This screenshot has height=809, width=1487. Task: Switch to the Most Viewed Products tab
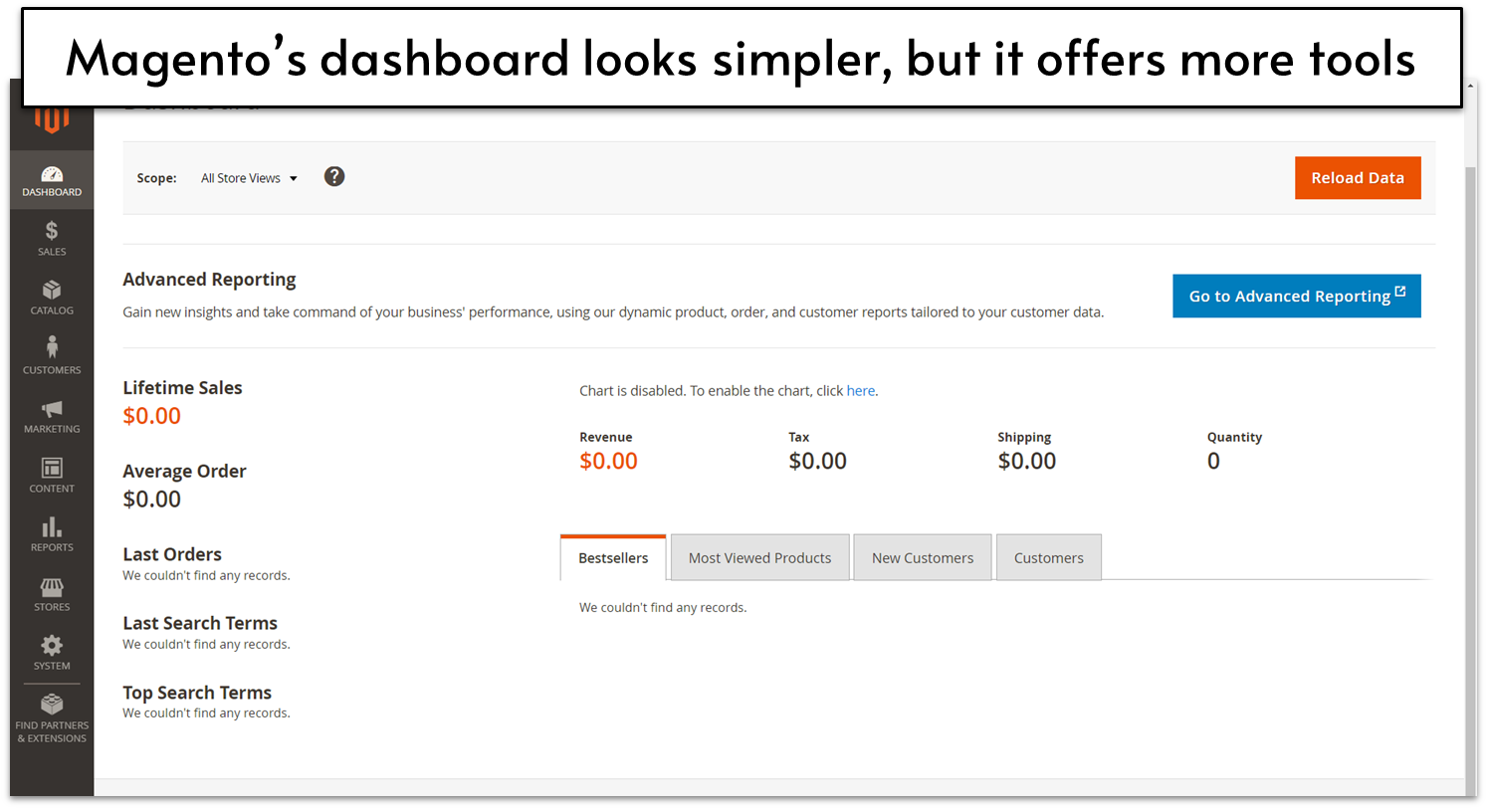point(759,557)
